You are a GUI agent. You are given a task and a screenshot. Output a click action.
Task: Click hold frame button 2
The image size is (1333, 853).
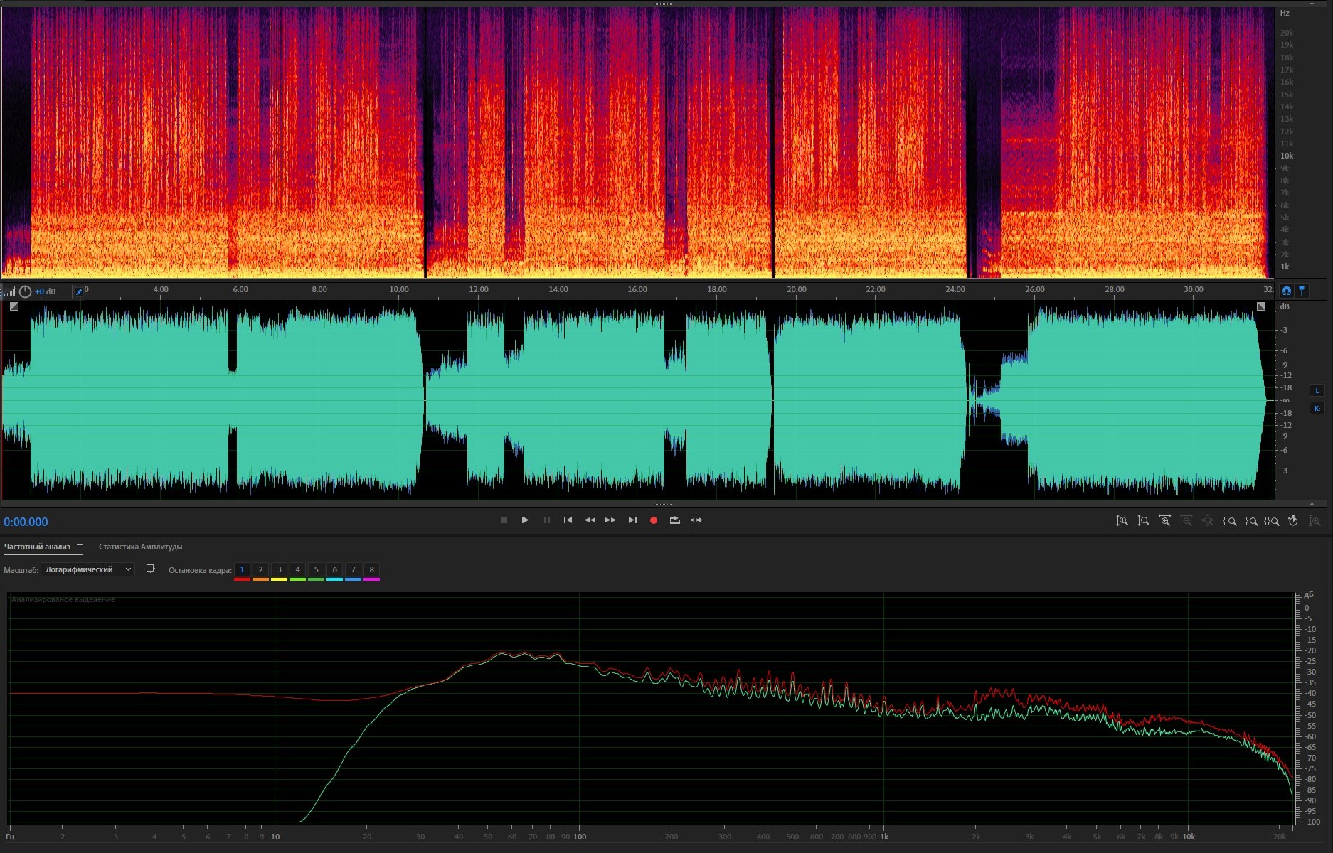[x=260, y=569]
